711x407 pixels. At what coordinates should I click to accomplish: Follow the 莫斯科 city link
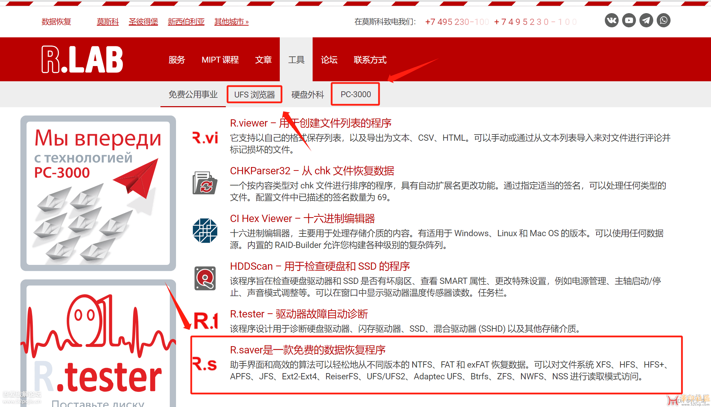click(x=108, y=22)
